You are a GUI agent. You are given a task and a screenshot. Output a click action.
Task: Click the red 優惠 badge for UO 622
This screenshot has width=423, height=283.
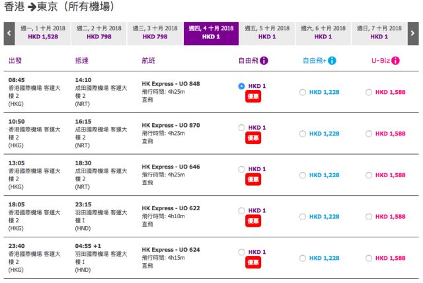pyautogui.click(x=253, y=222)
